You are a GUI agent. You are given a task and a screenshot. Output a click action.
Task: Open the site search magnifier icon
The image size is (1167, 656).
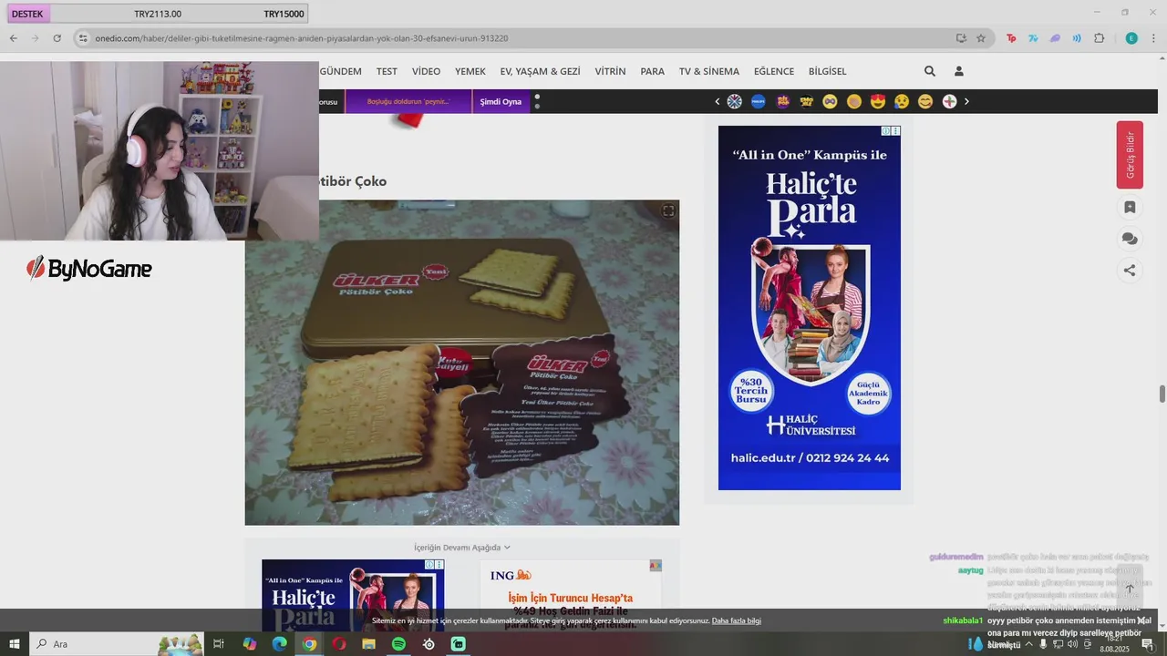click(x=929, y=71)
